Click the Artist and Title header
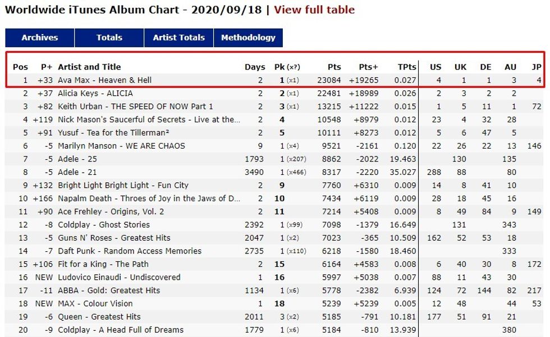This screenshot has height=337, width=550. 89,67
